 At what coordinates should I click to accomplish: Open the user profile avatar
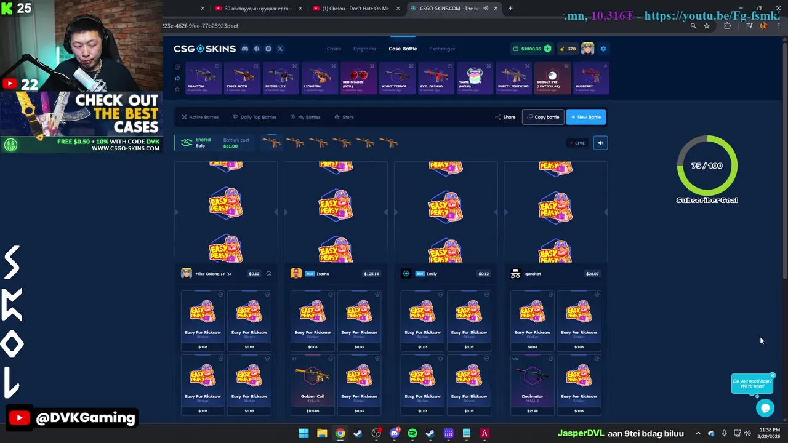click(587, 49)
